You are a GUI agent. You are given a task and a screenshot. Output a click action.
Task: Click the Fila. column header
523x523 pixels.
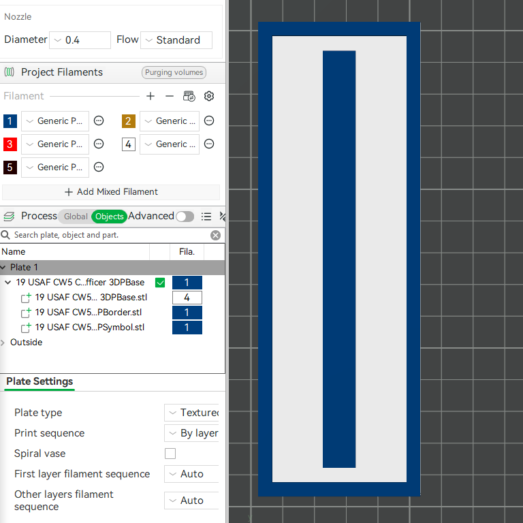point(187,251)
